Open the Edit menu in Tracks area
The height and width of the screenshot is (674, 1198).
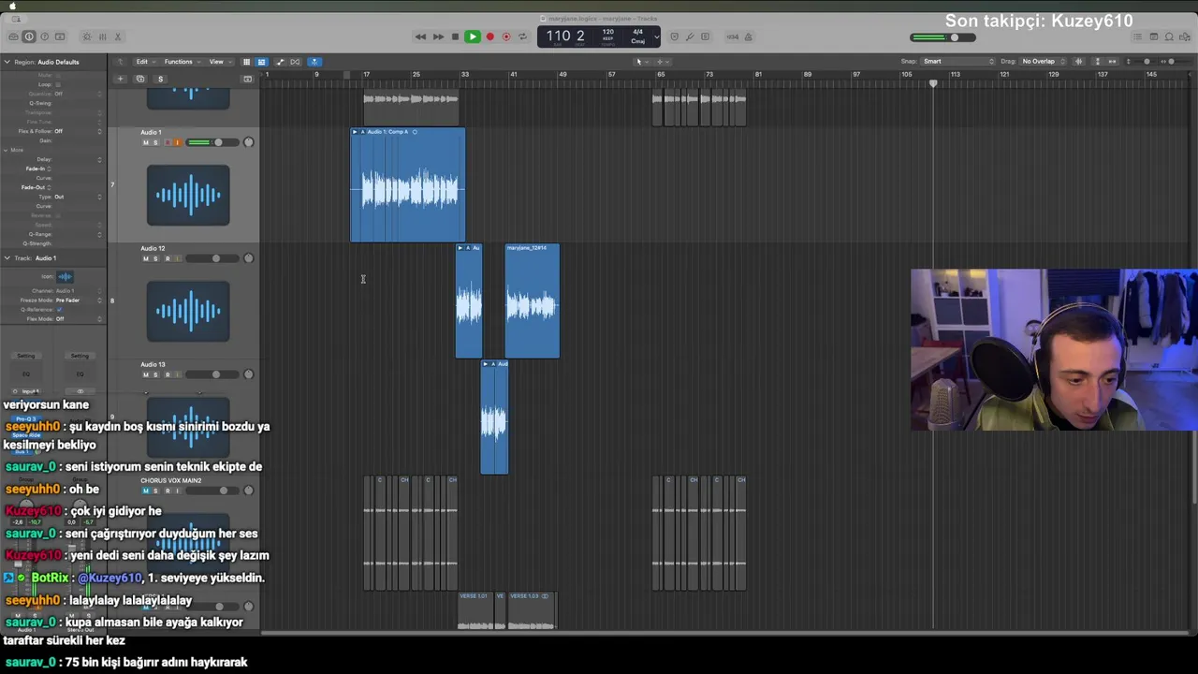[x=144, y=62]
